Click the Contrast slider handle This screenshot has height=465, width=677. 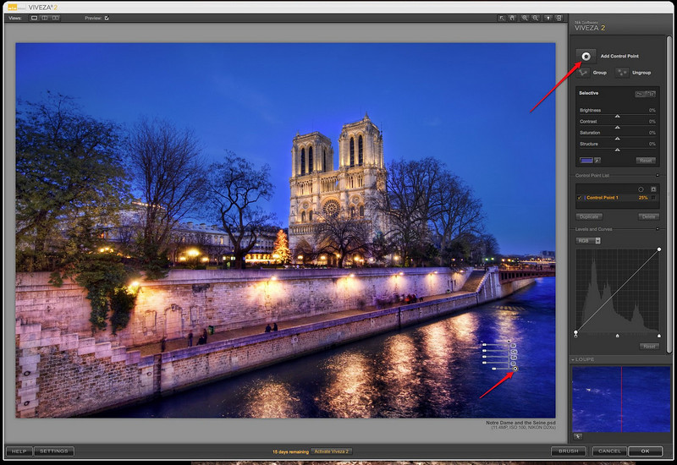618,128
